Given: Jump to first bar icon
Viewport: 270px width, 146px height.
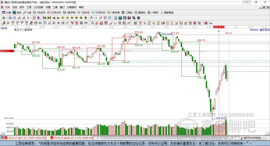Looking at the screenshot, I should coord(44,18).
